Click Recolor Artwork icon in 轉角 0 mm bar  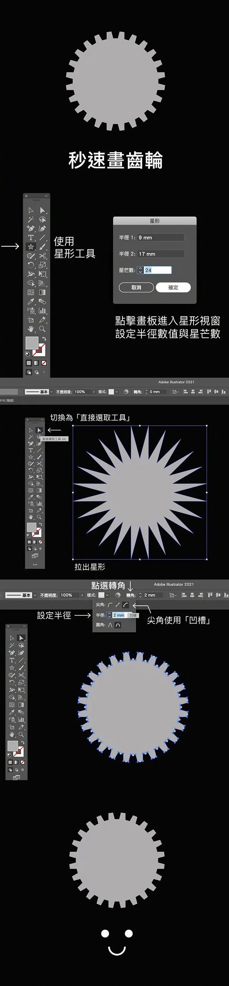point(126,392)
